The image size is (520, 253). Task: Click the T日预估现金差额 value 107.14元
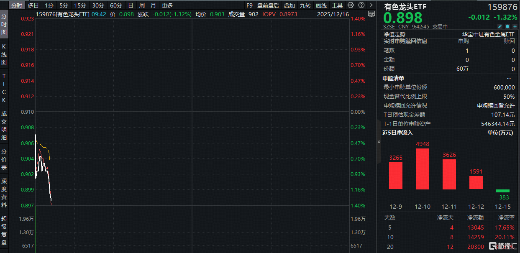tap(503, 115)
